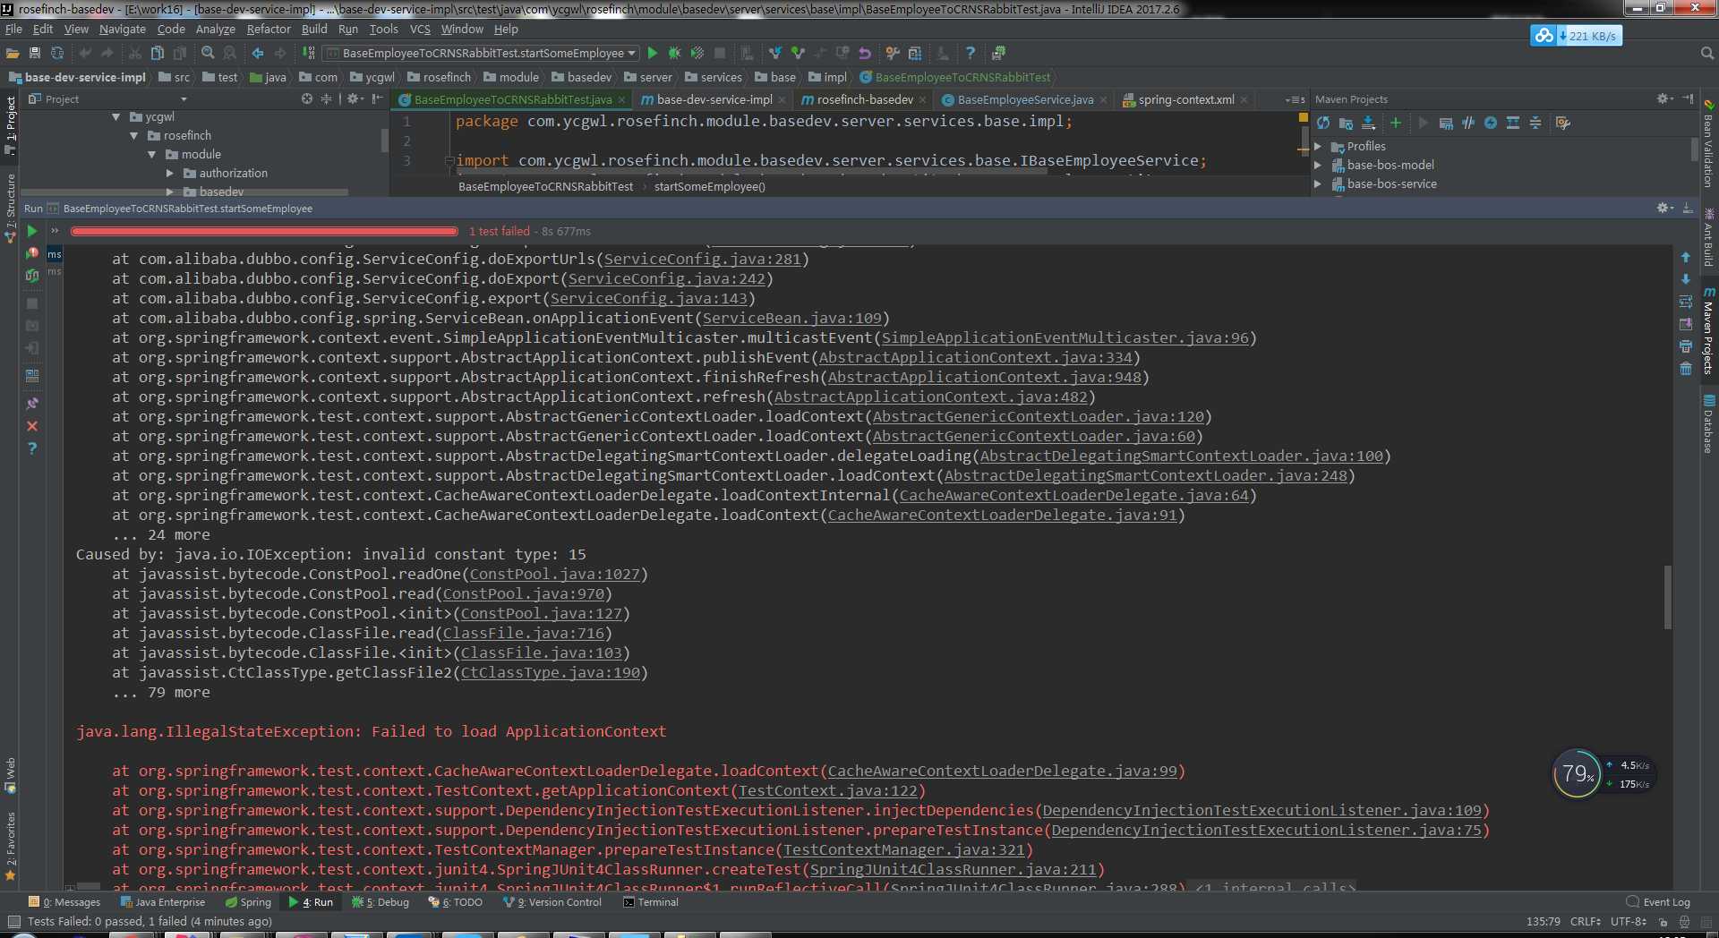1719x938 pixels.
Task: Click the failed test progress bar
Action: [264, 231]
